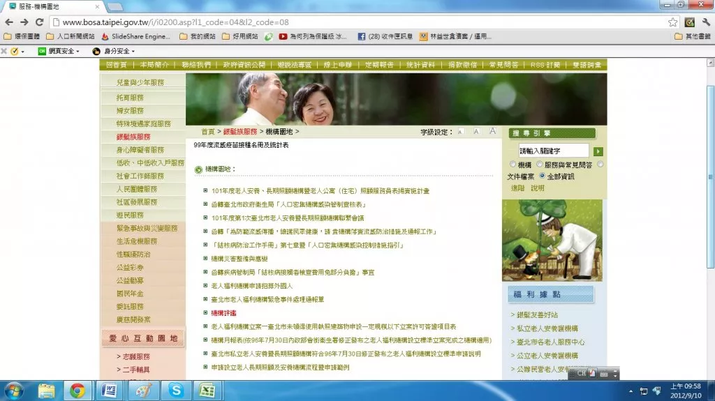This screenshot has height=401, width=715.
Task: Set medium font size A icon
Action: (476, 131)
